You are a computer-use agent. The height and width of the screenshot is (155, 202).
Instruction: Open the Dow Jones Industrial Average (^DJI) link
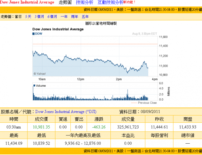pyautogui.click(x=66, y=112)
